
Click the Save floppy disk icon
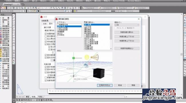pos(14,8)
